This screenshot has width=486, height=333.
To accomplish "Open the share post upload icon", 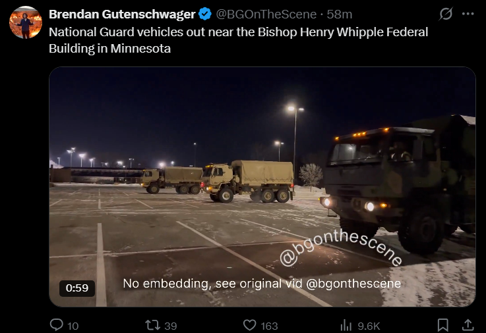I will [x=468, y=325].
